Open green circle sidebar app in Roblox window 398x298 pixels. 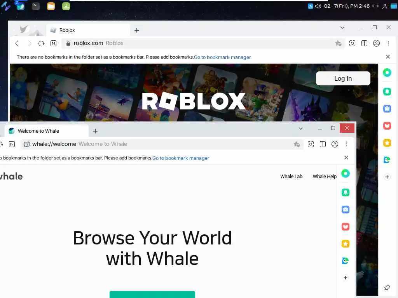387,73
